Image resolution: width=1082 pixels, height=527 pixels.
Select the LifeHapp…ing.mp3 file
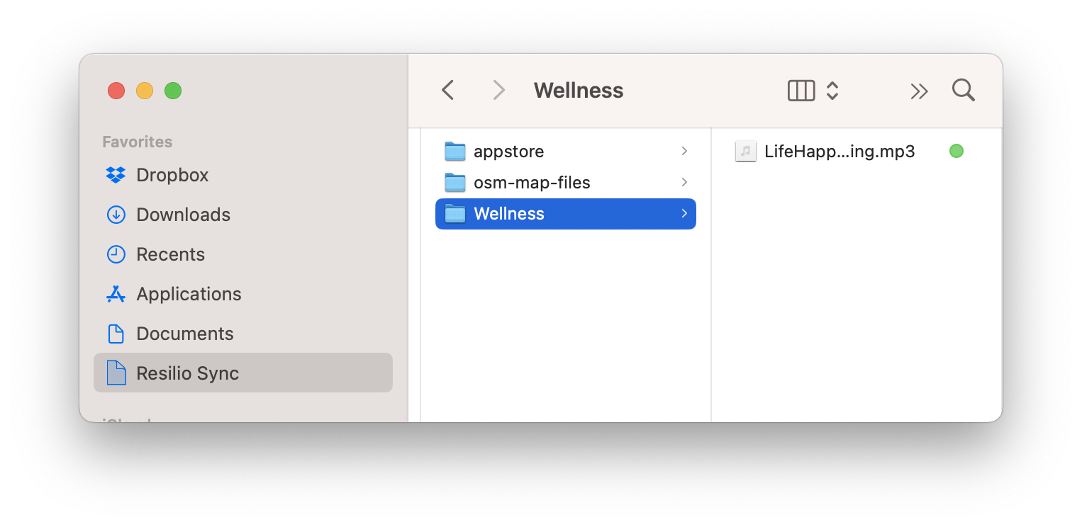click(x=840, y=152)
